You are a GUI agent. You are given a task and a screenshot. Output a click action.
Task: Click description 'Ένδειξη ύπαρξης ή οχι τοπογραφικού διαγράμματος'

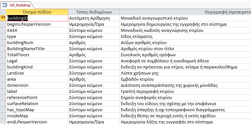[x=173, y=110]
